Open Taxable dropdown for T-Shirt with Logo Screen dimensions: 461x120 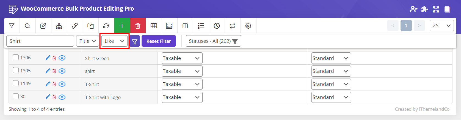[182, 97]
